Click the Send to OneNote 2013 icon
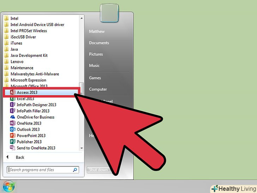The height and width of the screenshot is (193, 257). click(x=13, y=148)
